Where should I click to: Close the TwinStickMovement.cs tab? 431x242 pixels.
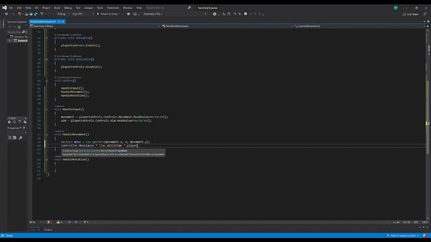pos(63,22)
